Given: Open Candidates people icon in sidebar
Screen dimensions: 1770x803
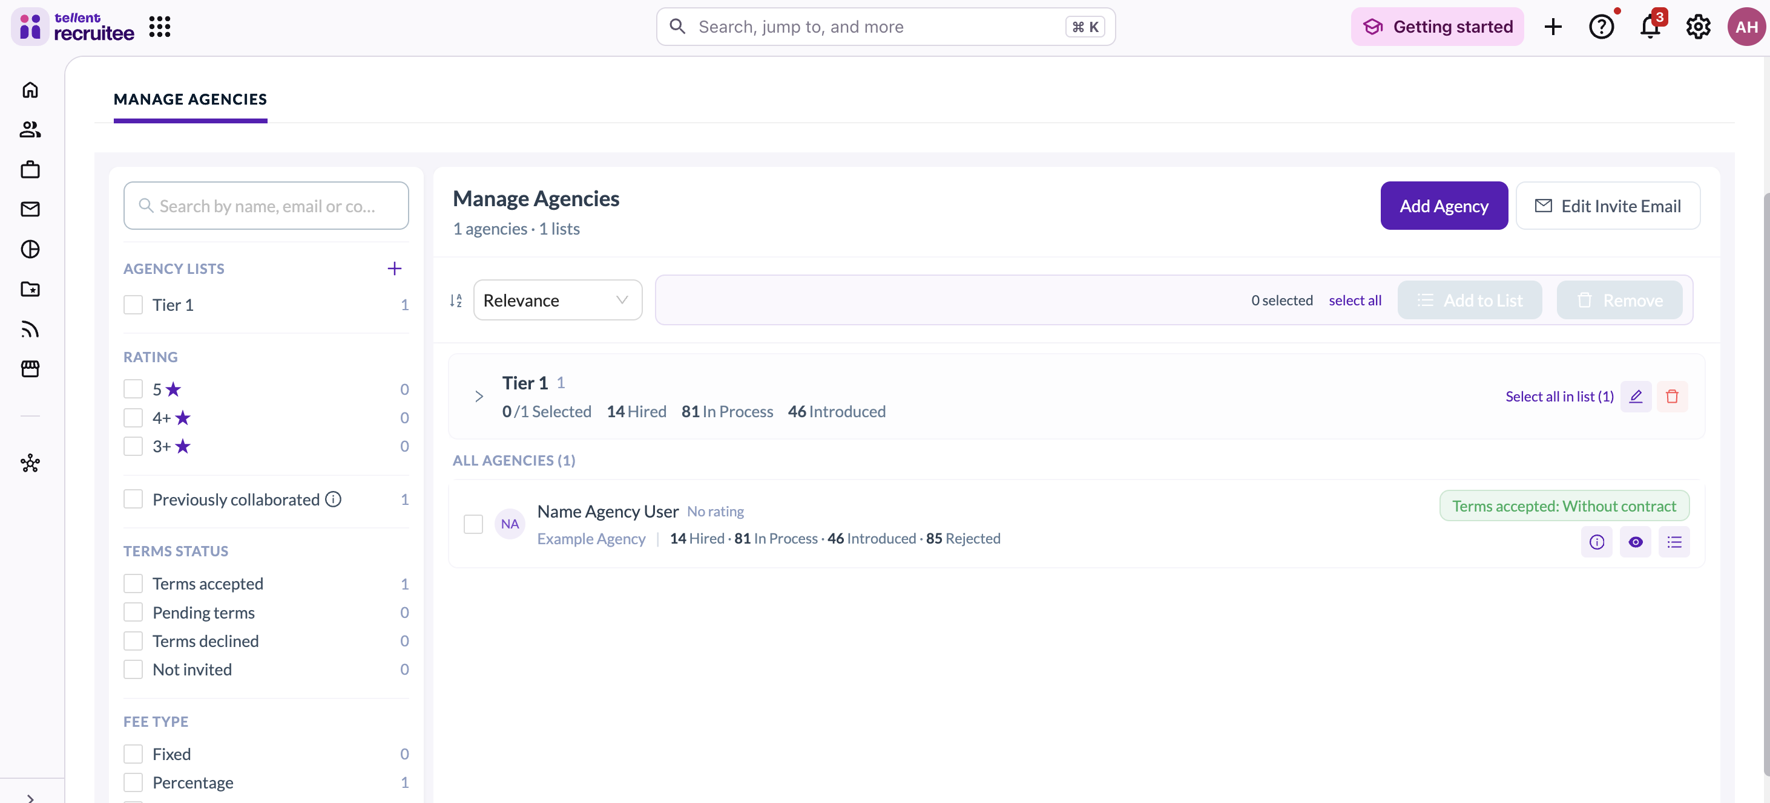Looking at the screenshot, I should (30, 130).
